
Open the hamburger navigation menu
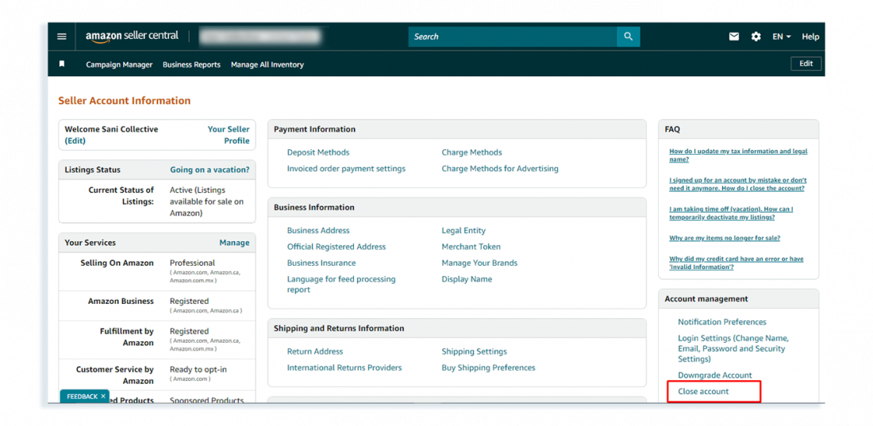62,36
